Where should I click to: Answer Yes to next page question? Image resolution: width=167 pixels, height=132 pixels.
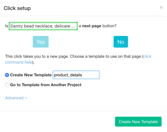[41, 42]
